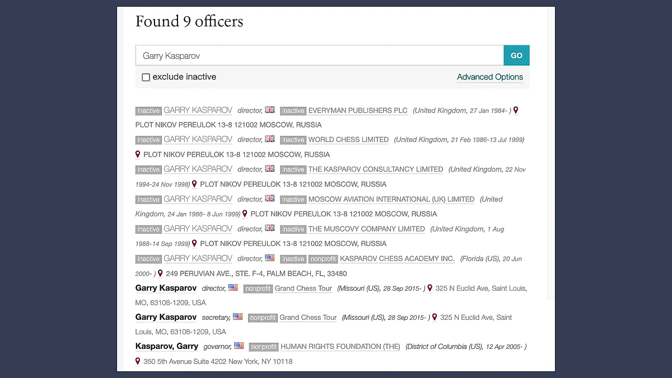Open EVERYMAN PUBLISHERS PLC company page
This screenshot has height=378, width=672.
coord(358,111)
